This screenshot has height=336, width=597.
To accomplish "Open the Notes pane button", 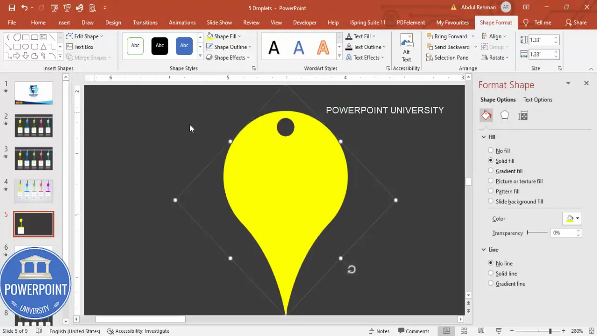I will [379, 331].
